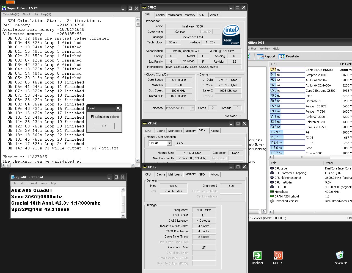Select the Opteron 248 result row
This screenshot has width=352, height=273.
point(311,101)
